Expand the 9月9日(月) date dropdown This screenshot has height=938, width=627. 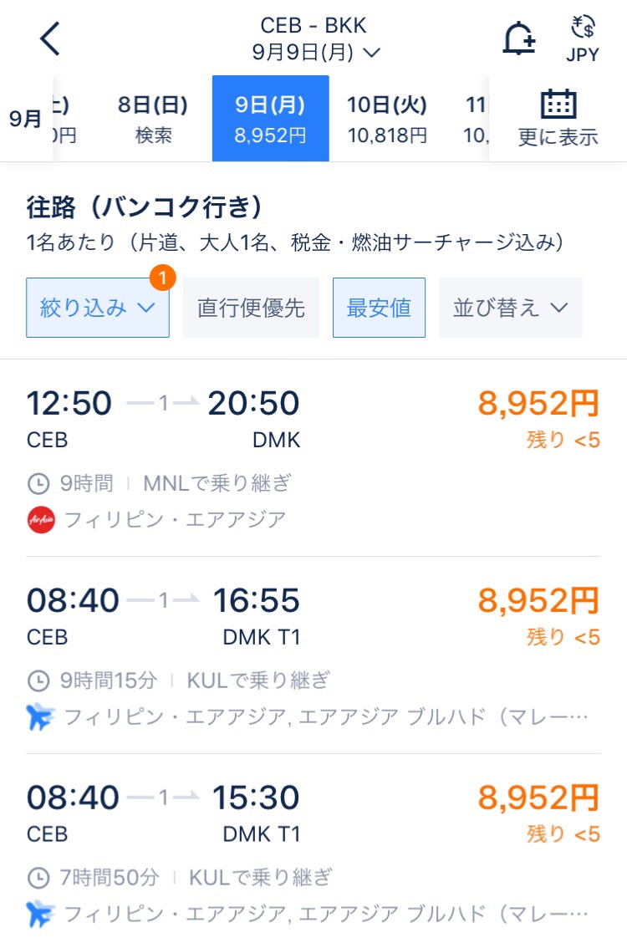316,53
